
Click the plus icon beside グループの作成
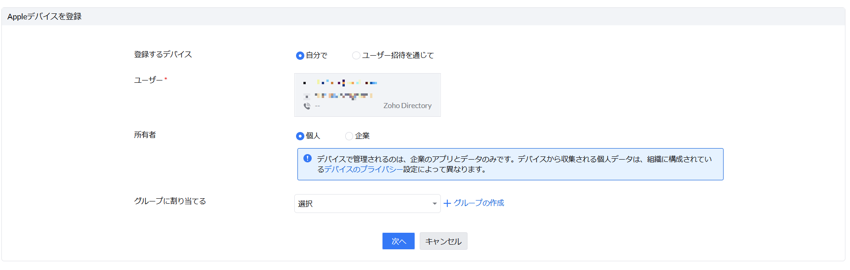[x=447, y=203]
